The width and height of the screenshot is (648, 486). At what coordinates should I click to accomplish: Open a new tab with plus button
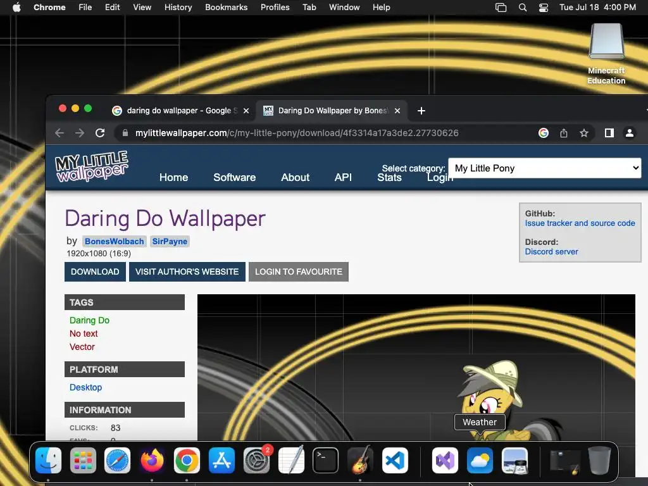click(421, 111)
